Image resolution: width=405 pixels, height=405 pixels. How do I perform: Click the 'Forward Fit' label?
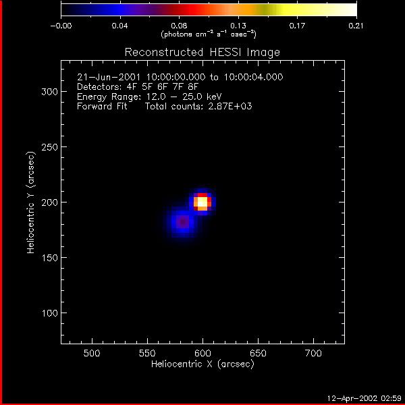[102, 106]
